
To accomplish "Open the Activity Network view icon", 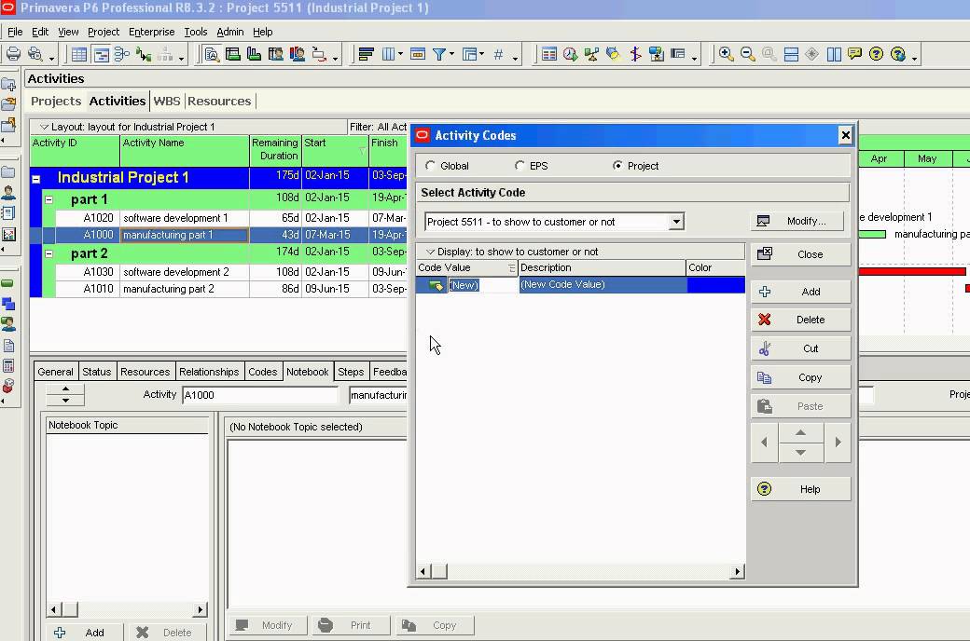I will pos(122,54).
